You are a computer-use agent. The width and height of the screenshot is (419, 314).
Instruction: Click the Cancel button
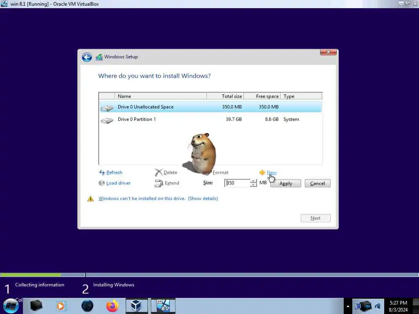[318, 184]
